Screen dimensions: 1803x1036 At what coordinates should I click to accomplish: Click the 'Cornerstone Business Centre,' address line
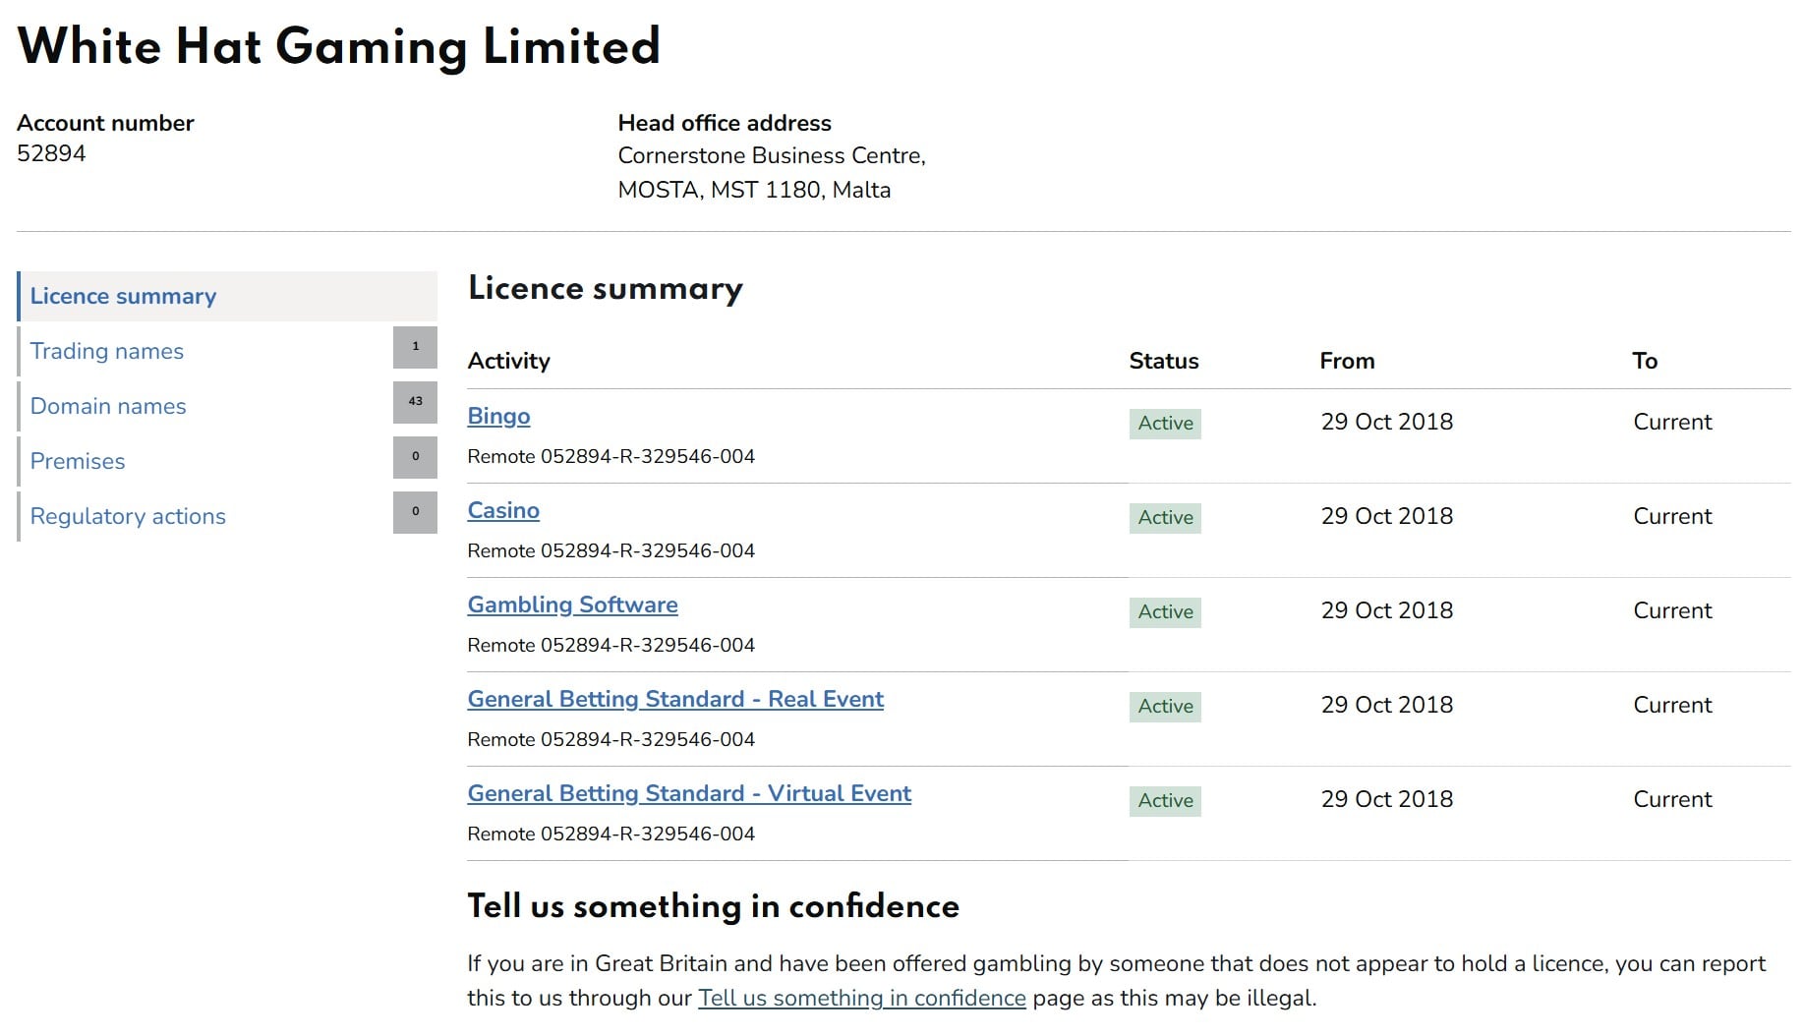tap(772, 155)
